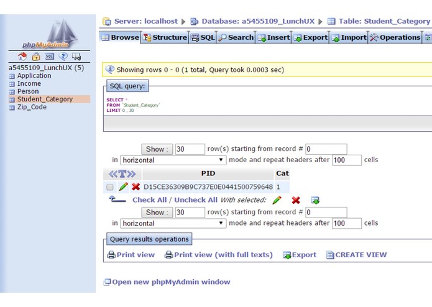Click Table: Student_Category breadcrumb link
This screenshot has height=307, width=432.
click(384, 21)
